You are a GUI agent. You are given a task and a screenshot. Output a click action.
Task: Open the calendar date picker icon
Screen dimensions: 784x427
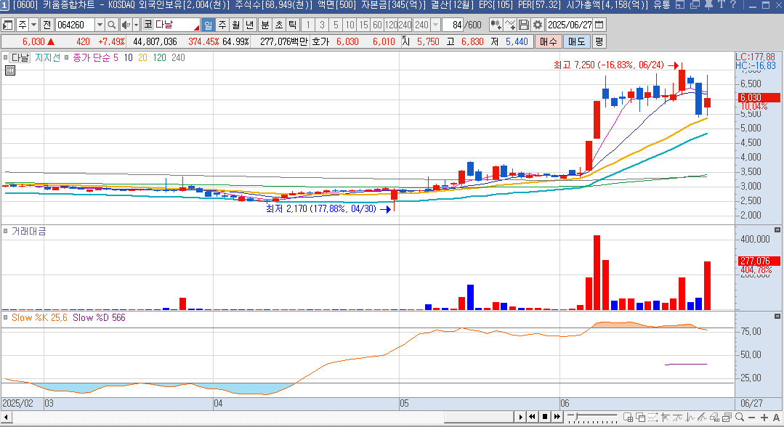(x=599, y=25)
